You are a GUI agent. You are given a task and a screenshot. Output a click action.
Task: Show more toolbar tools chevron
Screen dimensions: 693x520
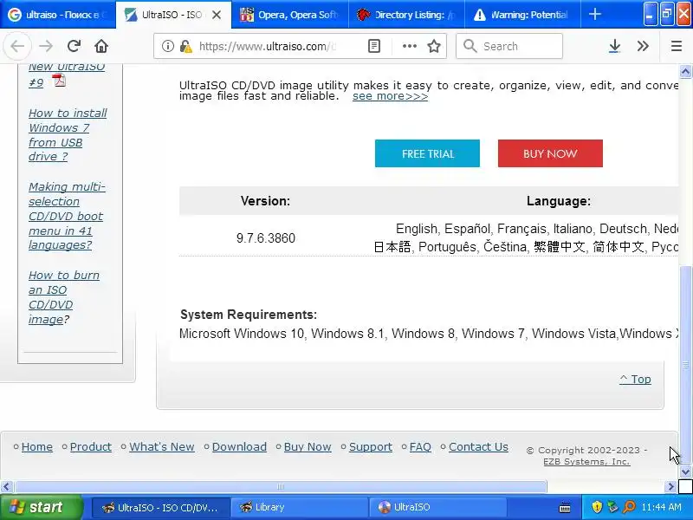643,46
